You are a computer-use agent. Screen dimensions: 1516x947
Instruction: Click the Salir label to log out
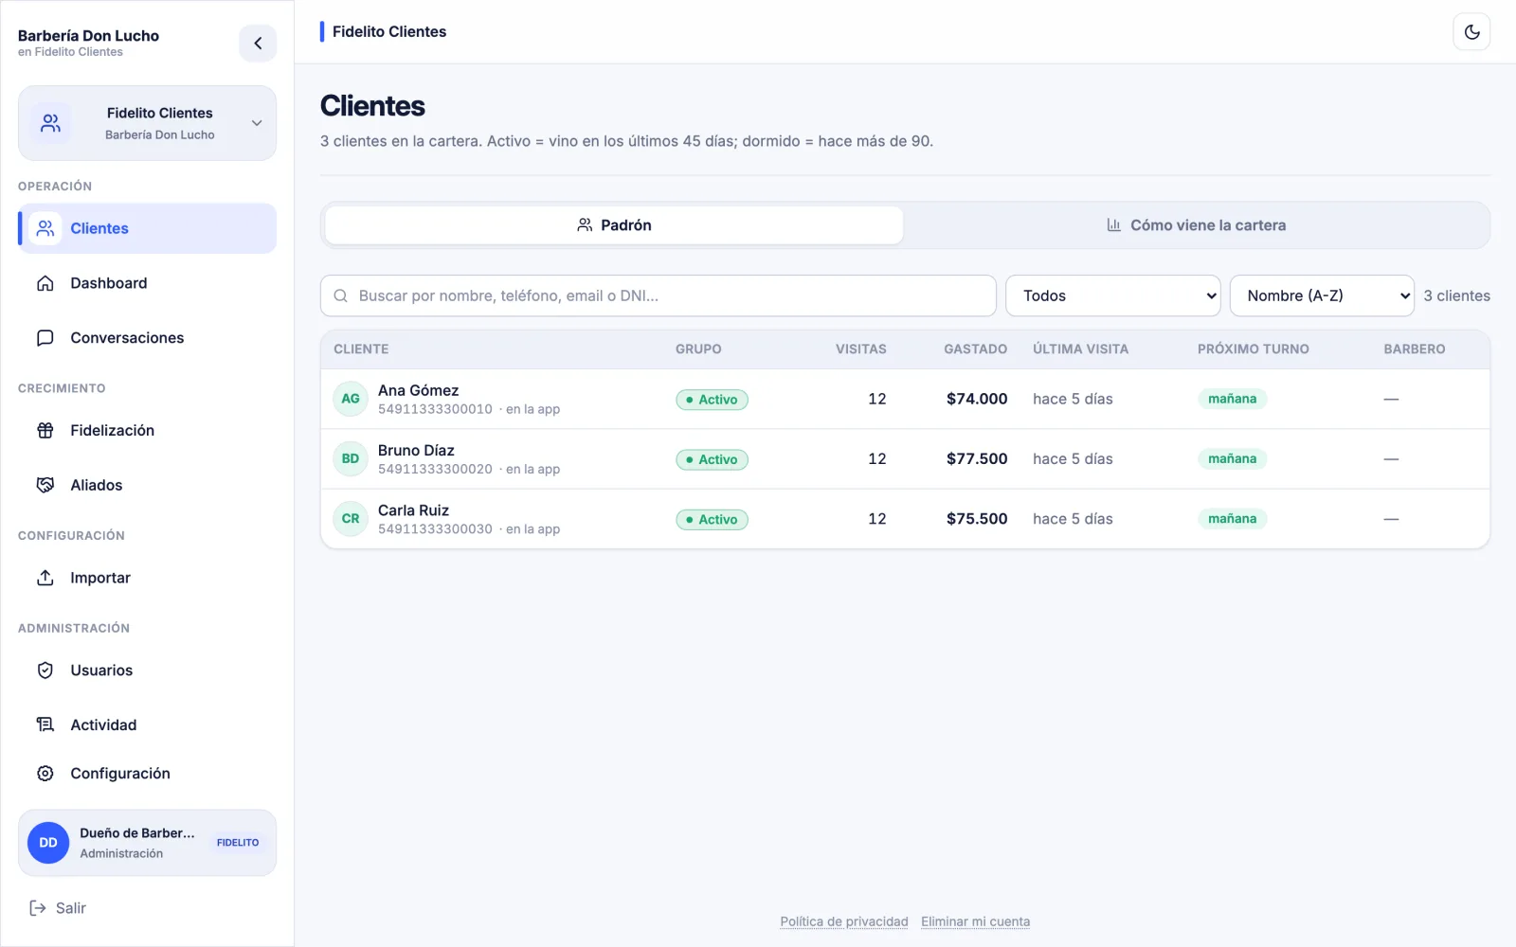pos(71,908)
